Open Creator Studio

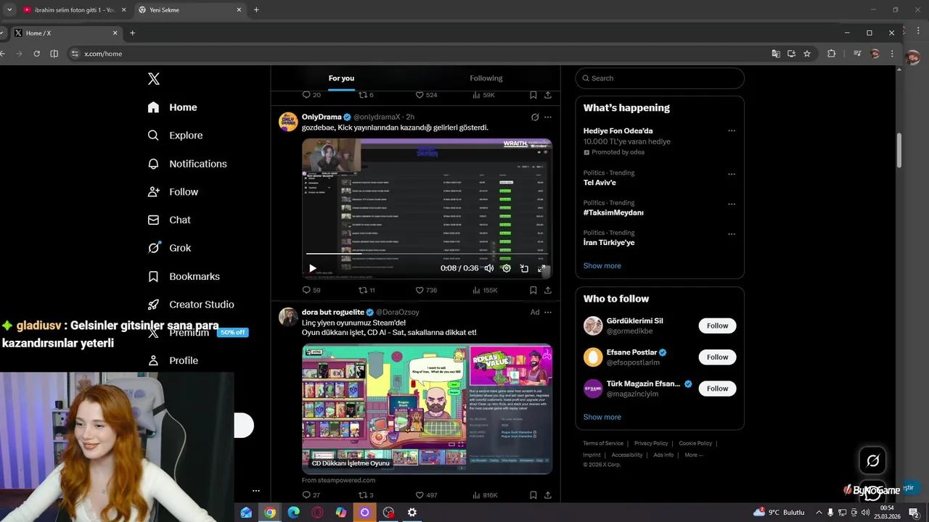(191, 304)
